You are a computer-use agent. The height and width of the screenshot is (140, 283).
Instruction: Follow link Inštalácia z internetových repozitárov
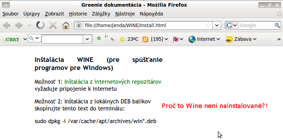113,82
